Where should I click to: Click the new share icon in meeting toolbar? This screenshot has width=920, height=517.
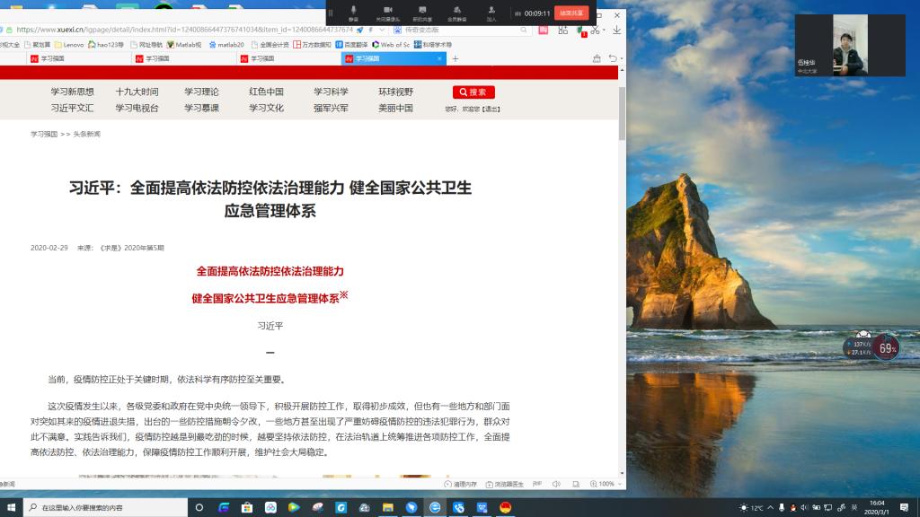(422, 12)
